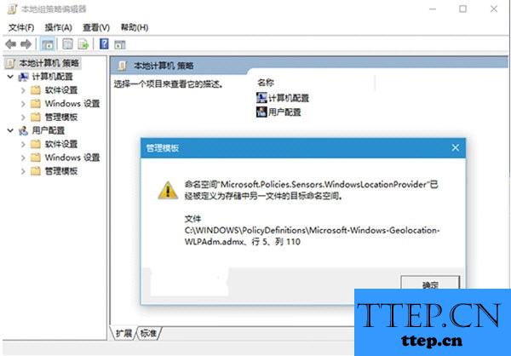This screenshot has width=511, height=356.
Task: Select 计算机配置 icon in the right pane
Action: click(x=261, y=98)
